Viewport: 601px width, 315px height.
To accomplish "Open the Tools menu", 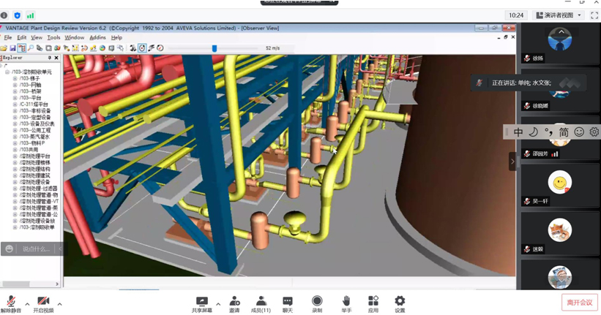I will 53,37.
